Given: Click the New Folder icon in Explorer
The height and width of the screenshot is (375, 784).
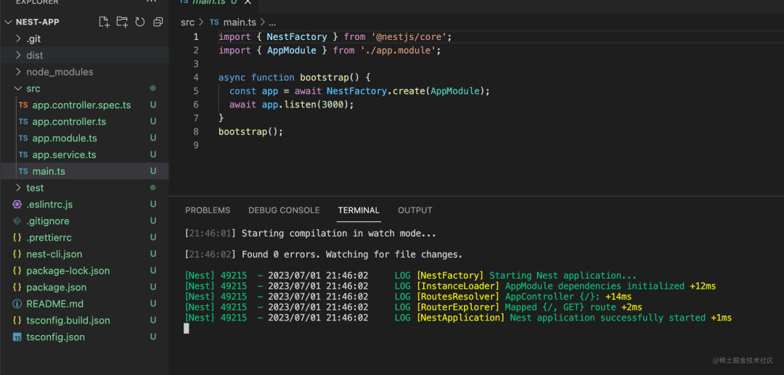Looking at the screenshot, I should tap(122, 22).
